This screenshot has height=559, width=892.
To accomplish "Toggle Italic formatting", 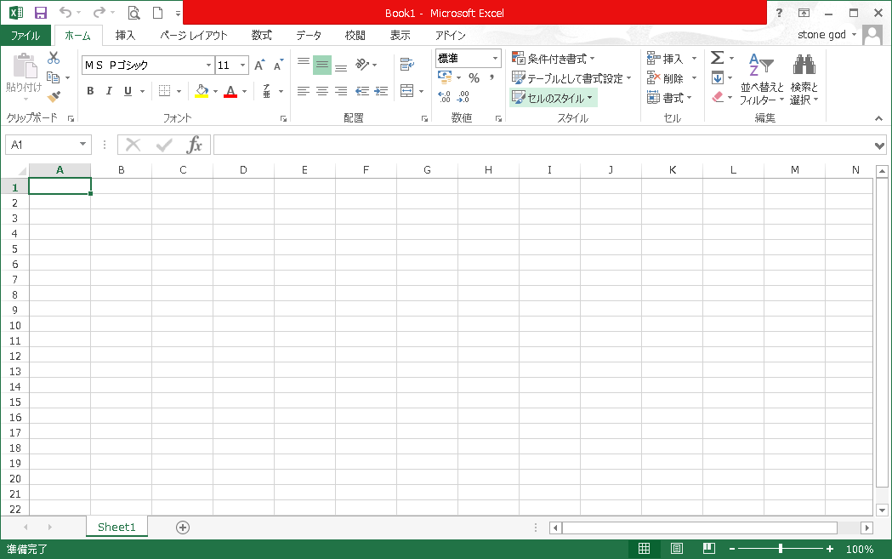I will [x=109, y=91].
